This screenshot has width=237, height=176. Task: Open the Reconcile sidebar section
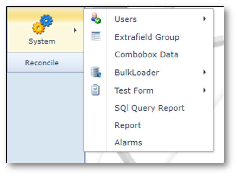(x=42, y=63)
